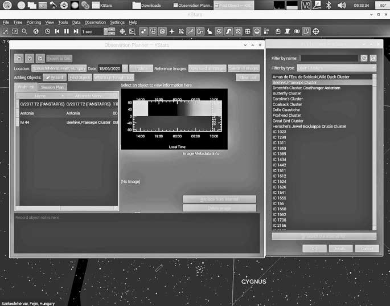This screenshot has height=306, width=390.
Task: Click the altitude vs time plot
Action: (174, 119)
